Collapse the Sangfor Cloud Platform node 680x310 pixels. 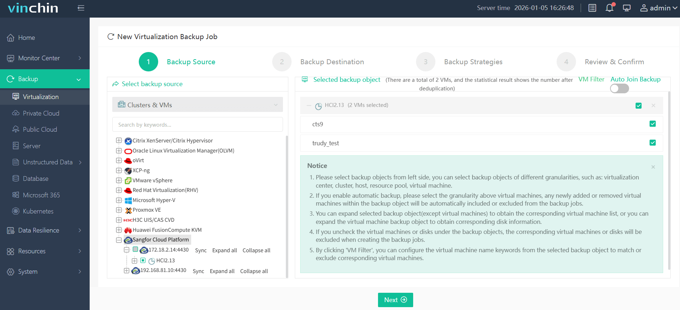coord(119,240)
